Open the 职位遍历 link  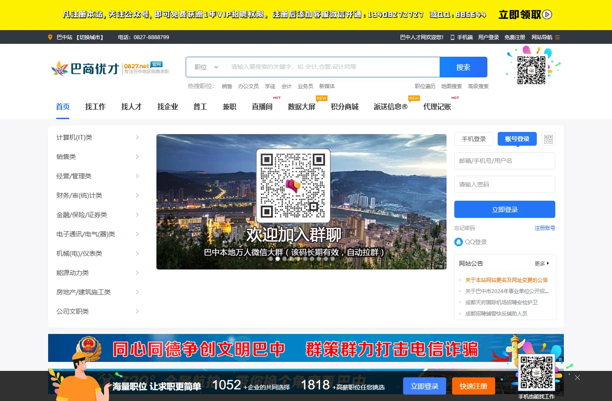(x=425, y=86)
